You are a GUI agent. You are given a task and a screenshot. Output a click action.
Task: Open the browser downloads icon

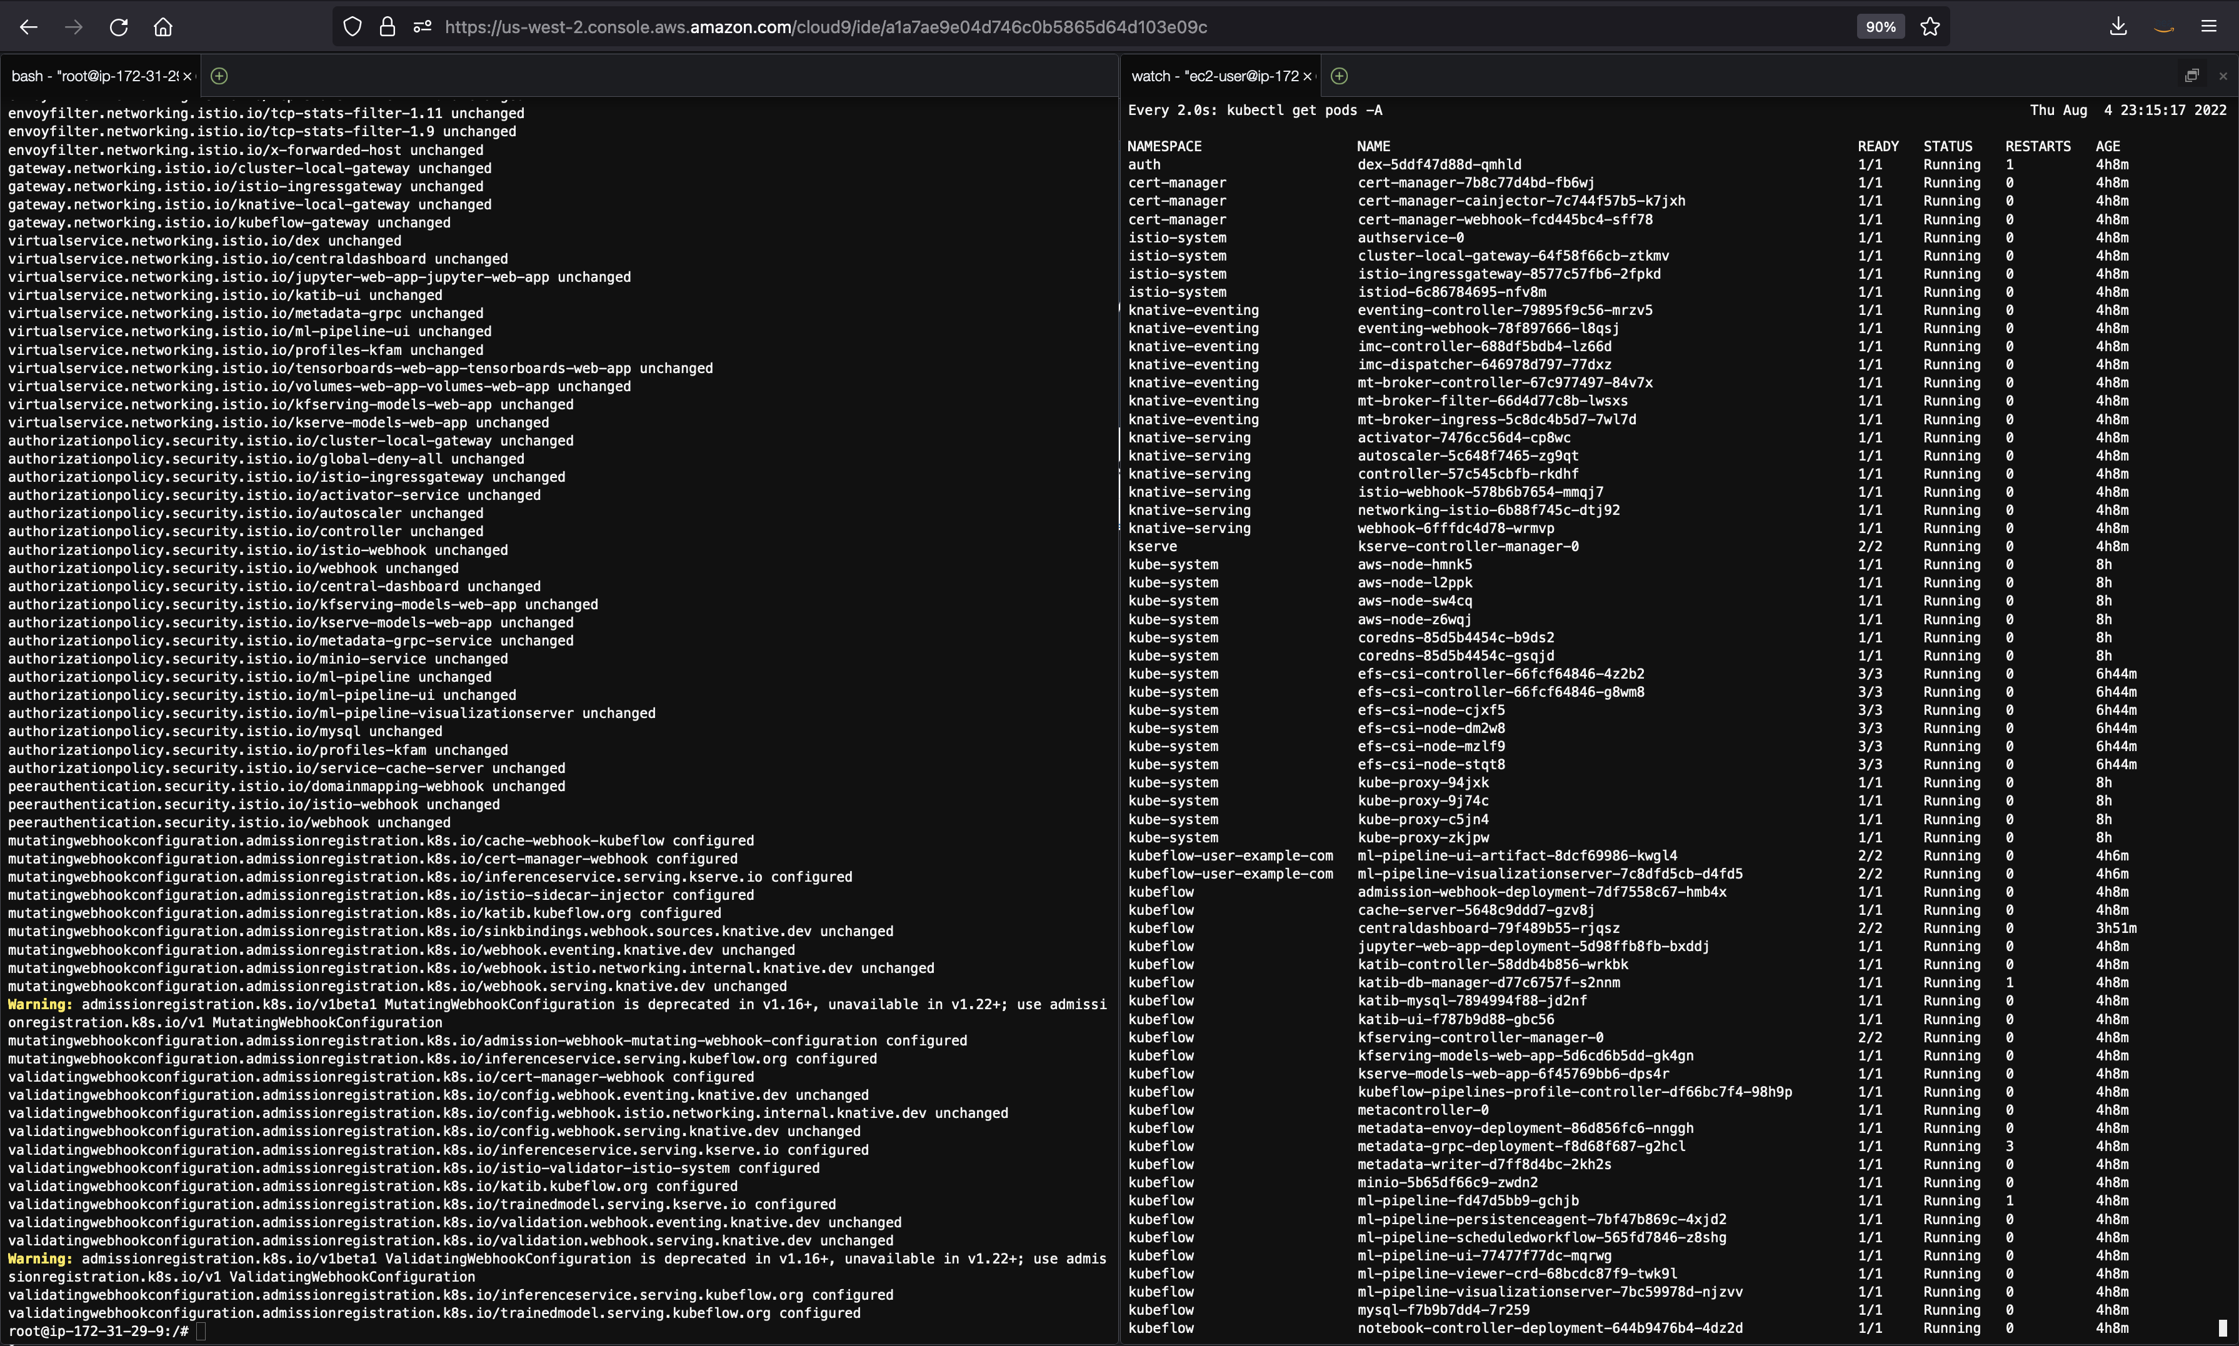click(2118, 27)
